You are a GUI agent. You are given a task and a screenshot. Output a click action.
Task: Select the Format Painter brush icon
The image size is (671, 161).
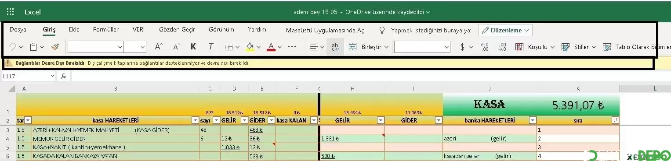tap(55, 47)
